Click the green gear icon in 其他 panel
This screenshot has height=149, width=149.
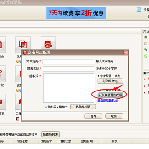coord(146,37)
